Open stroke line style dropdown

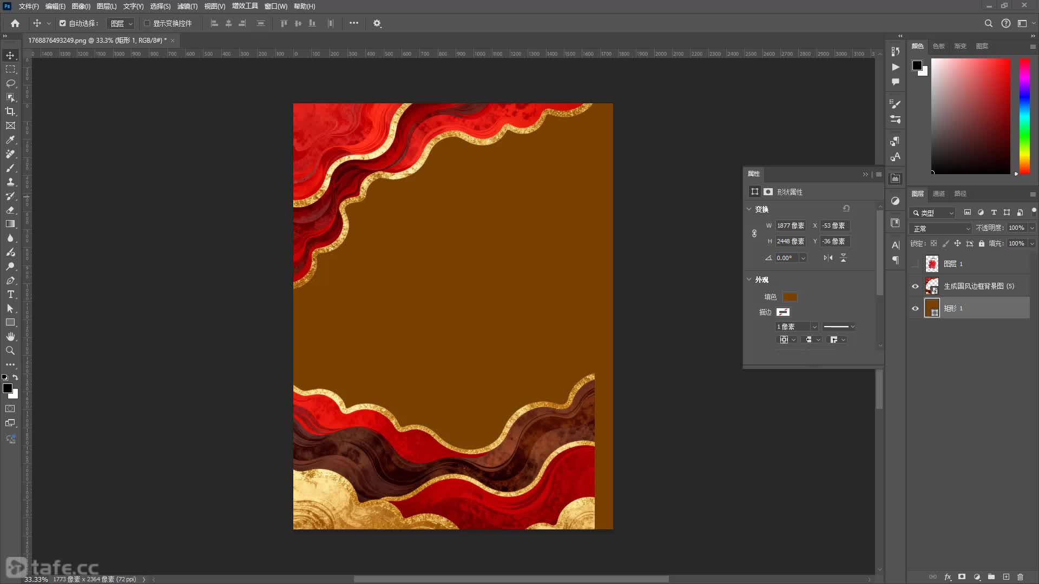(838, 327)
